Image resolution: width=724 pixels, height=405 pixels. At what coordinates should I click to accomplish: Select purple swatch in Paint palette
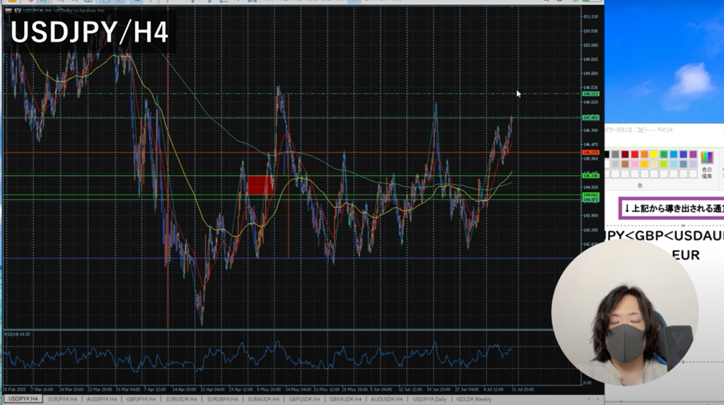point(693,154)
